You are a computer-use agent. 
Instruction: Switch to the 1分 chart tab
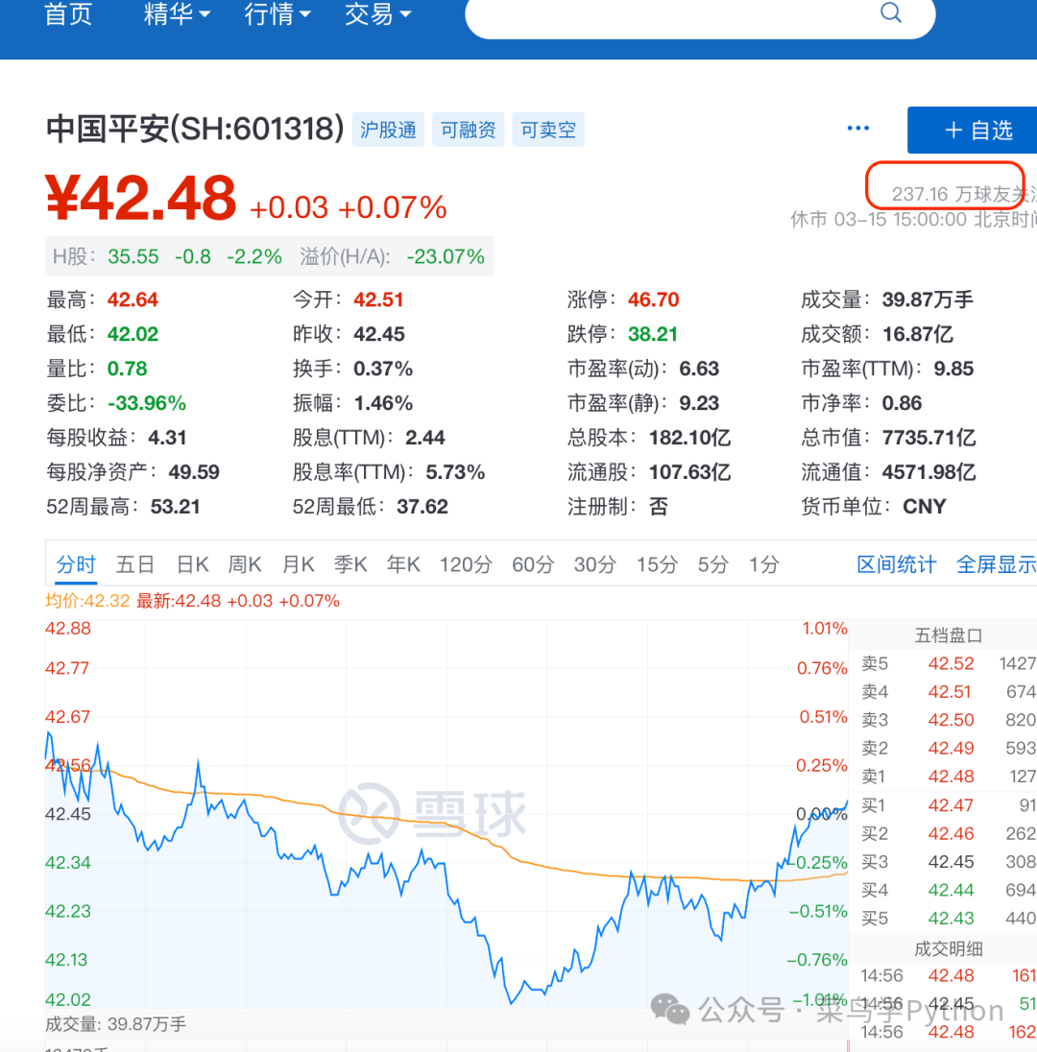tap(763, 564)
